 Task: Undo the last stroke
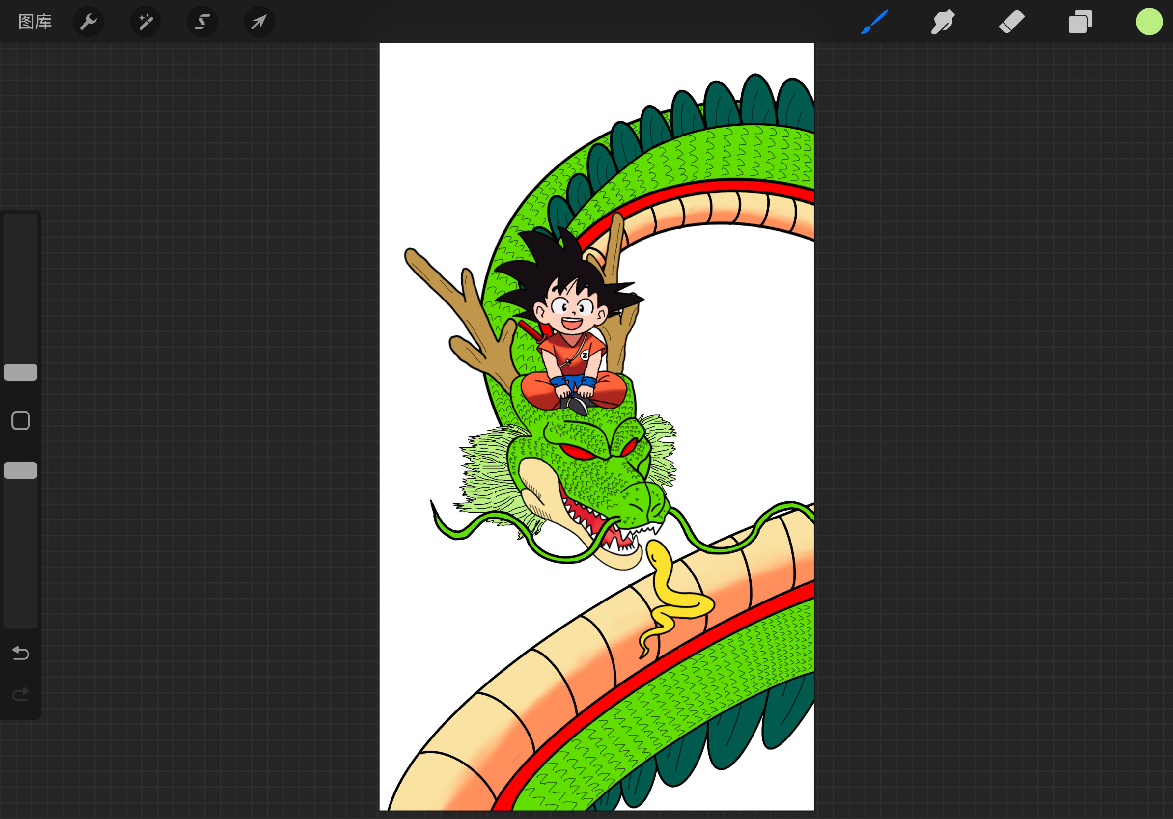21,653
